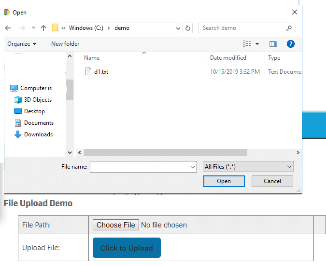This screenshot has height=266, width=326.
Task: Open the view options dropdown arrow
Action: tap(257, 44)
